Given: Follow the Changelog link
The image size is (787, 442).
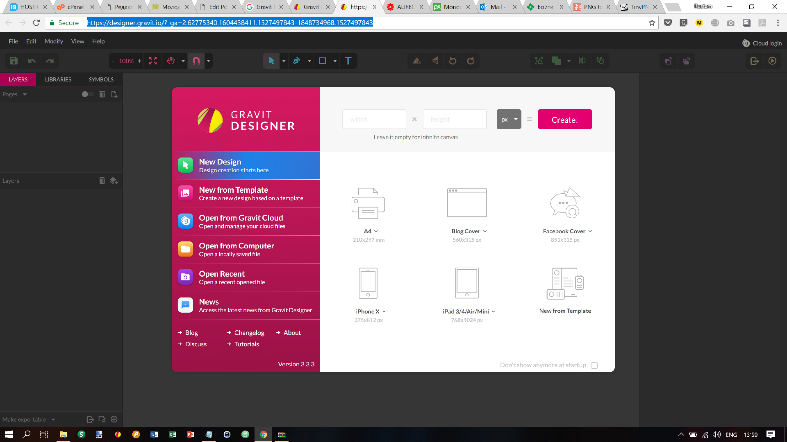Looking at the screenshot, I should [x=249, y=333].
